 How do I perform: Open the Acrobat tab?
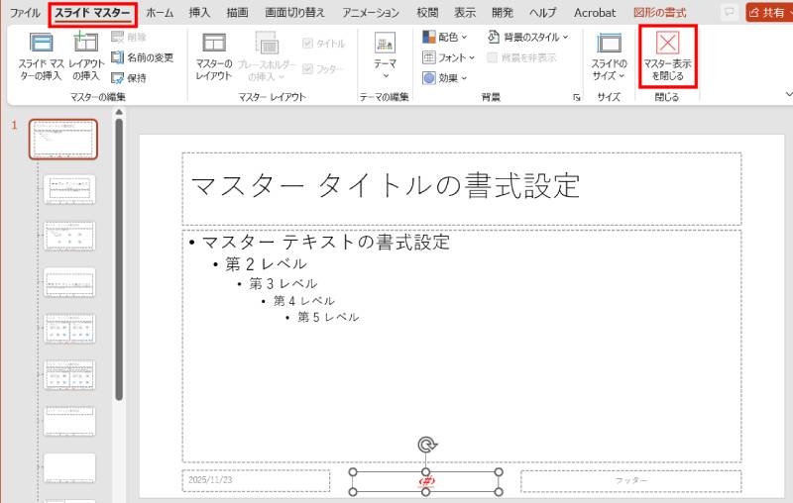[x=595, y=13]
